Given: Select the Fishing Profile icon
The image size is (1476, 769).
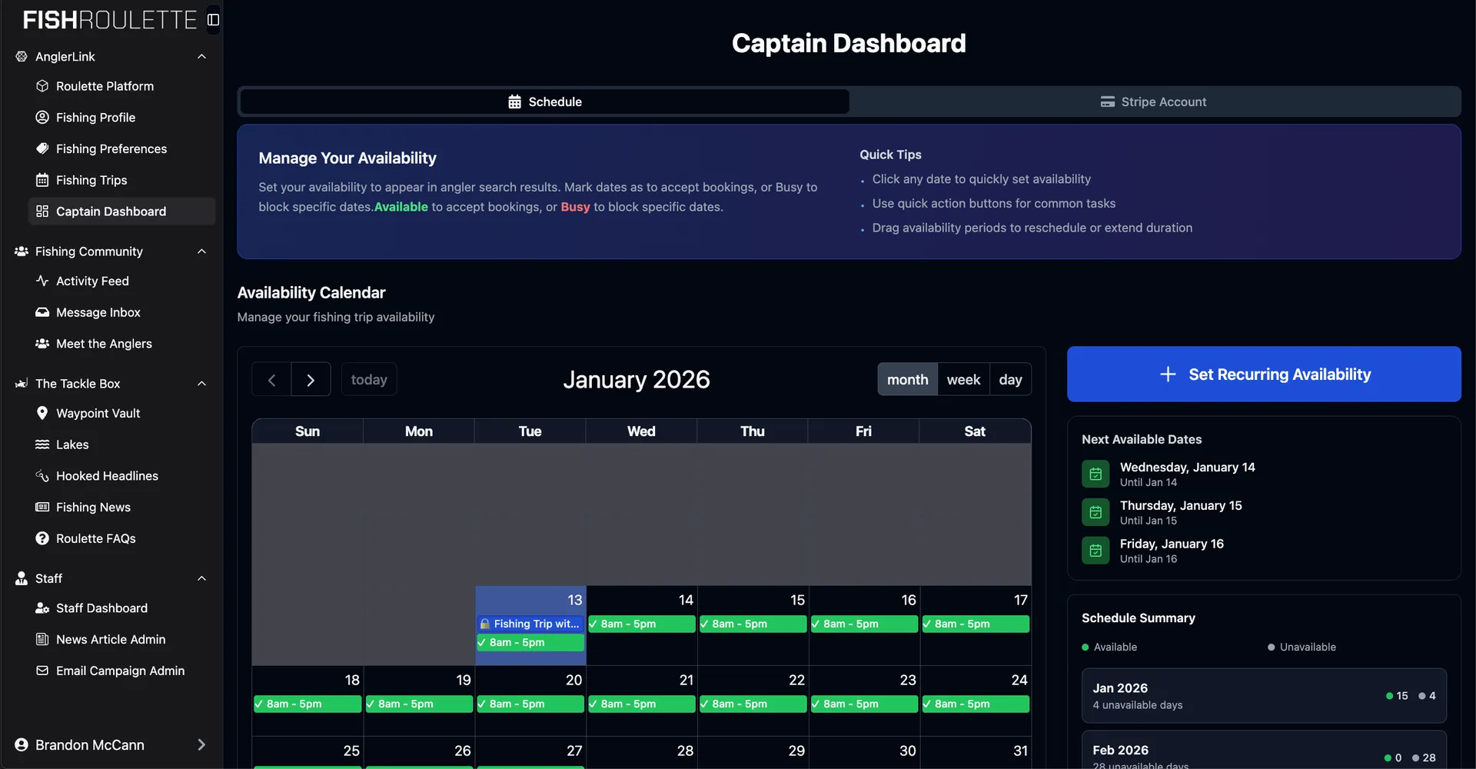Looking at the screenshot, I should [x=42, y=117].
